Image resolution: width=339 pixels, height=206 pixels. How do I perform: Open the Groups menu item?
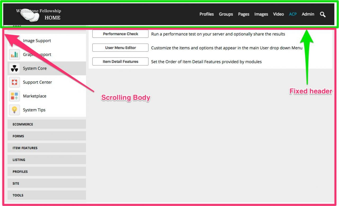[x=226, y=14]
